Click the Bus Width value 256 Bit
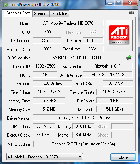The image size is (140, 164). click(x=115, y=101)
